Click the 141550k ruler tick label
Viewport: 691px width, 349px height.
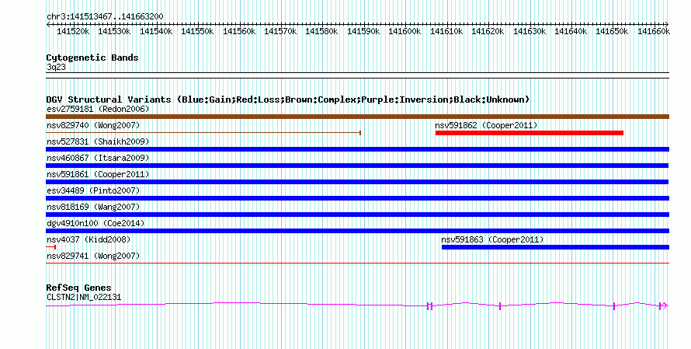click(x=197, y=31)
